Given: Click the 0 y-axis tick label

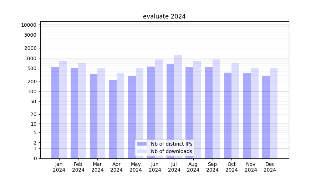Looking at the screenshot, I should (x=35, y=158).
